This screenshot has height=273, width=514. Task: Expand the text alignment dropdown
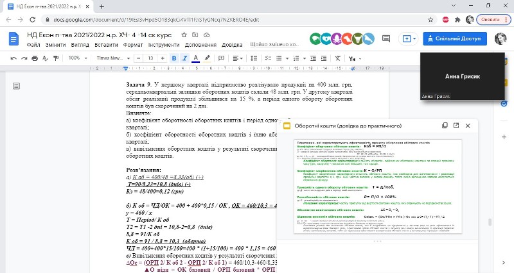238,58
